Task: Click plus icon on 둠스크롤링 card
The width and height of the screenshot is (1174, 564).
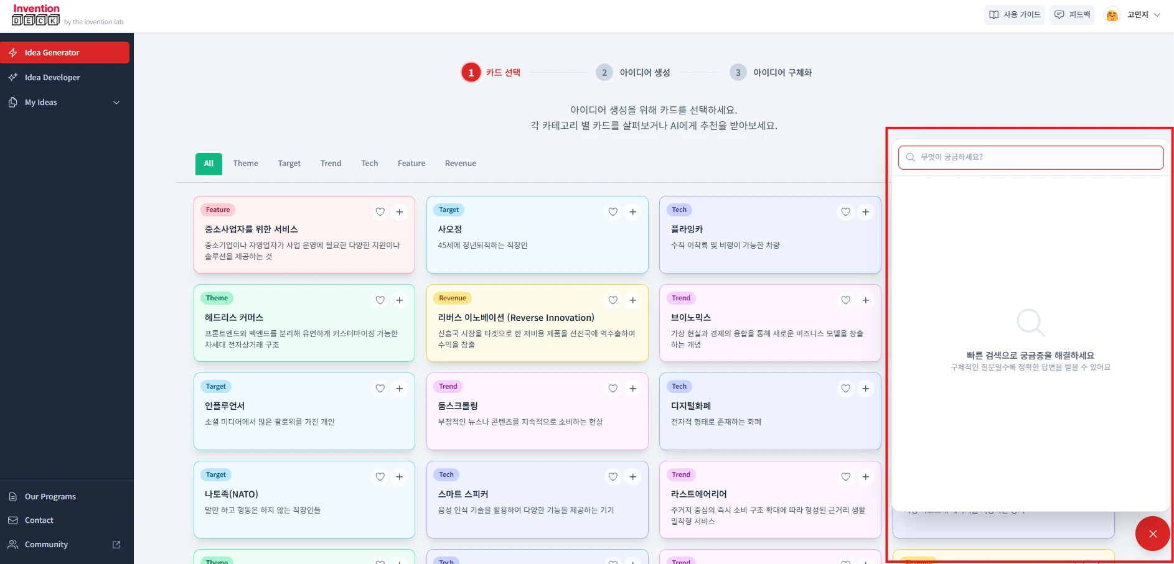Action: click(632, 389)
